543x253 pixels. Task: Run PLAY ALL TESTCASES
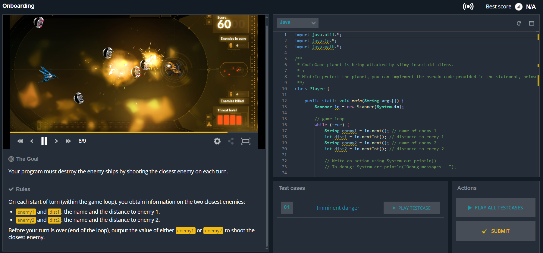pyautogui.click(x=495, y=208)
